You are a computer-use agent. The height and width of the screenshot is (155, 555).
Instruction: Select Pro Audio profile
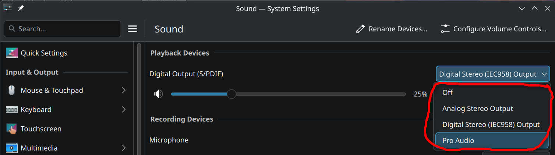[458, 141]
